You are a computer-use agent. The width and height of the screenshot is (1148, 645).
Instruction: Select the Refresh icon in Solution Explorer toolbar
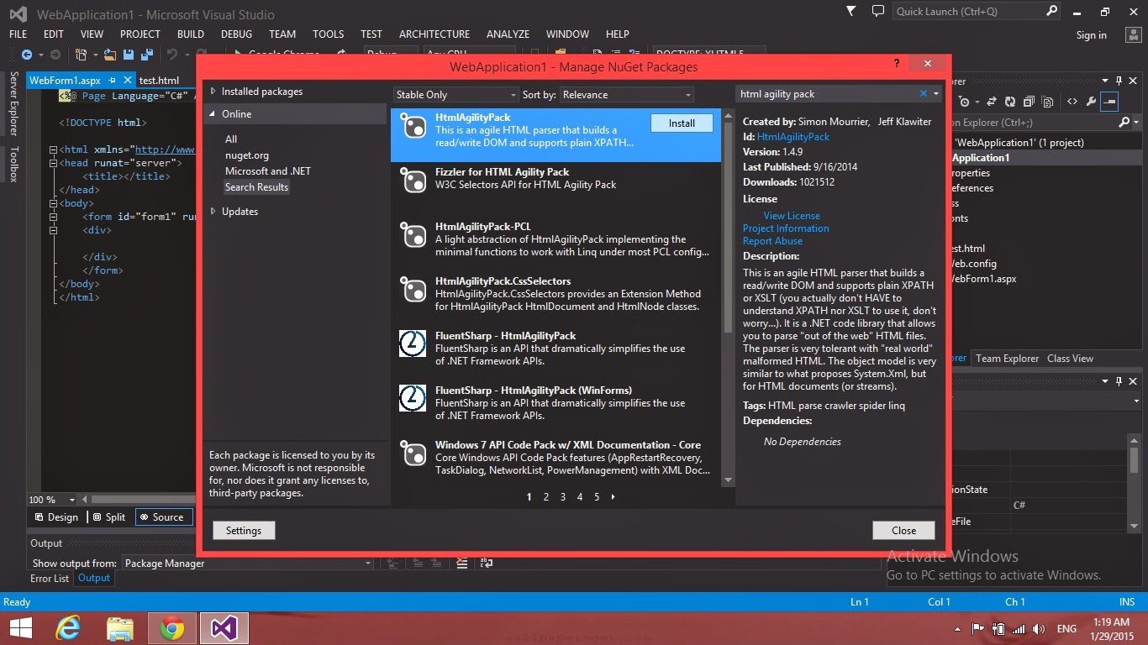(1011, 102)
